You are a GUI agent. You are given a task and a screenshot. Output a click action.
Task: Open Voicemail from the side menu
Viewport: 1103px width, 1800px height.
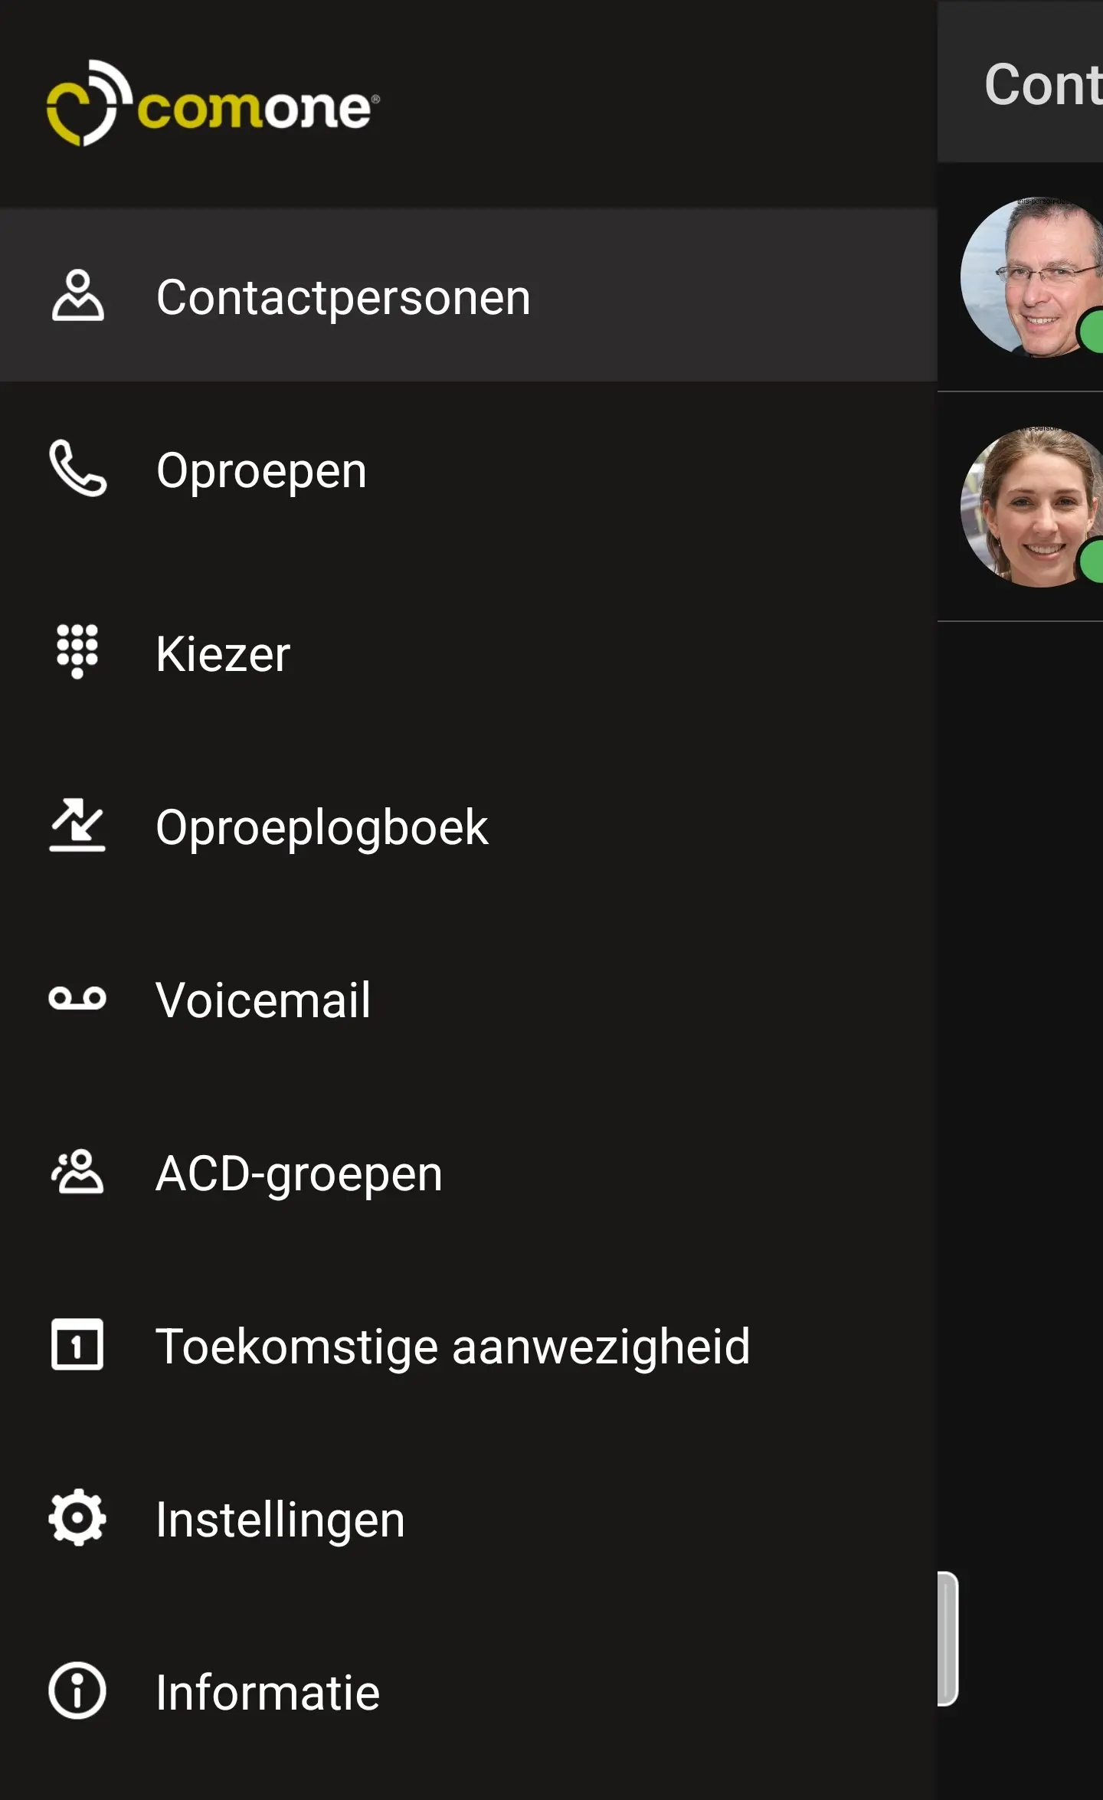pyautogui.click(x=263, y=1000)
